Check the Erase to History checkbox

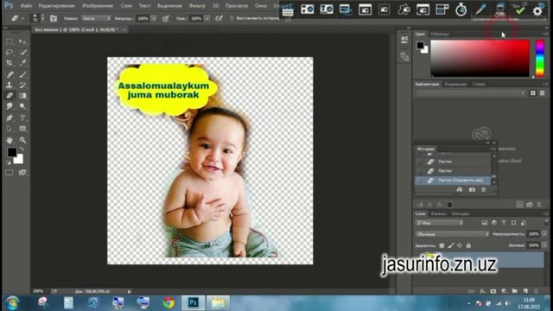click(x=232, y=18)
